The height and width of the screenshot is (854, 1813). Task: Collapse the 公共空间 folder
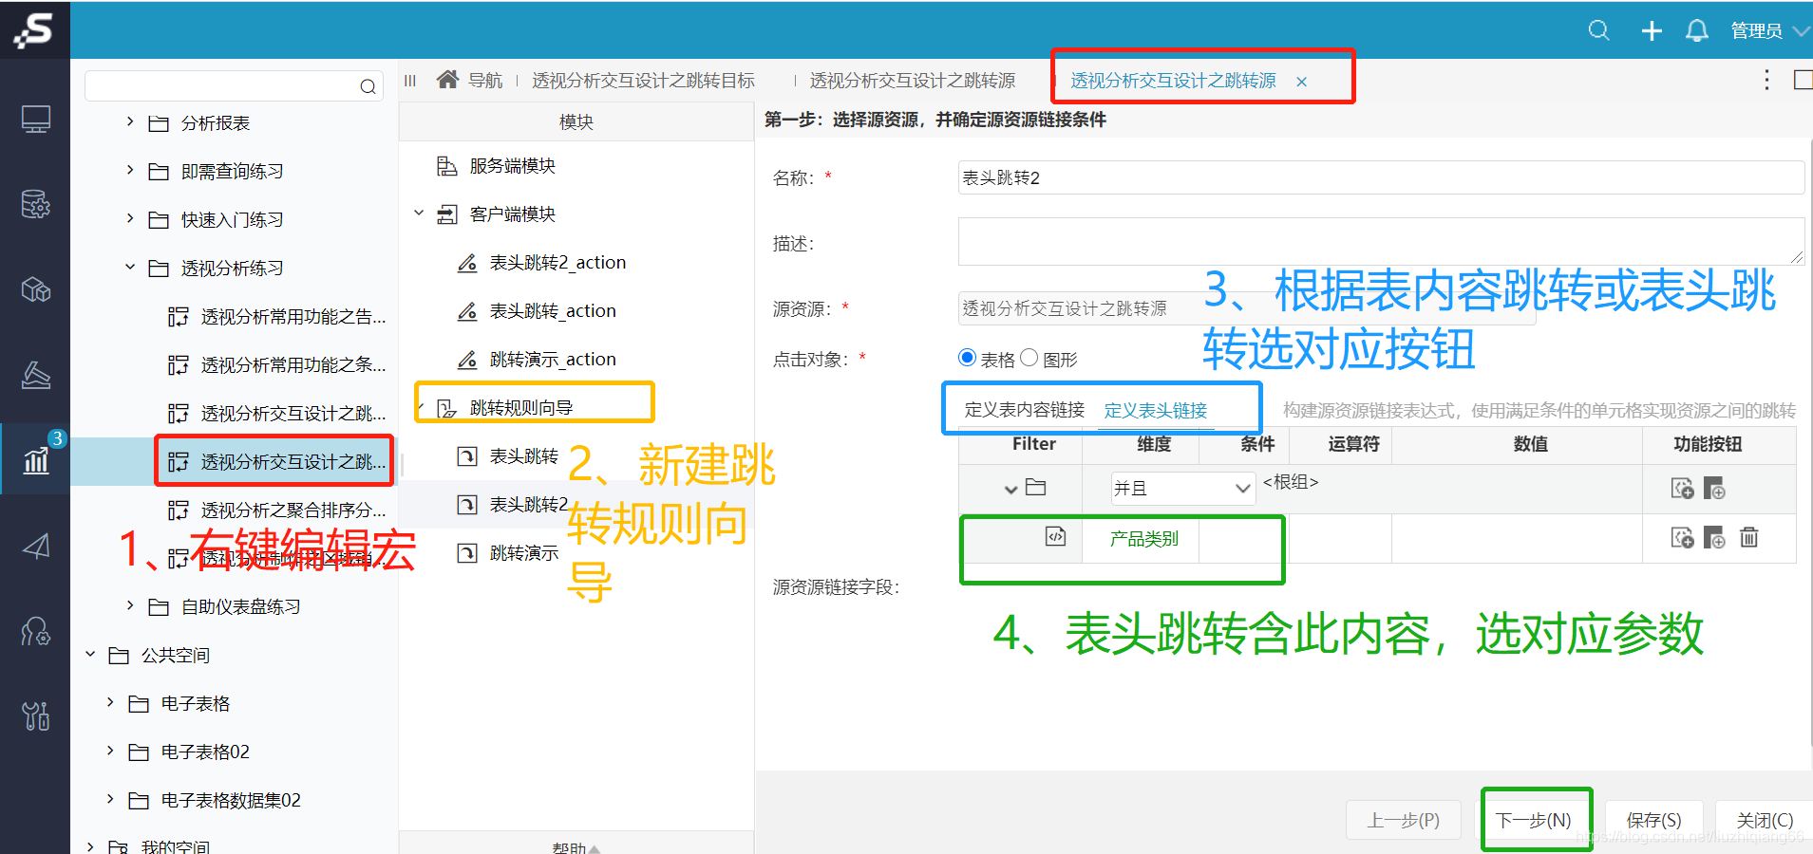[x=90, y=654]
